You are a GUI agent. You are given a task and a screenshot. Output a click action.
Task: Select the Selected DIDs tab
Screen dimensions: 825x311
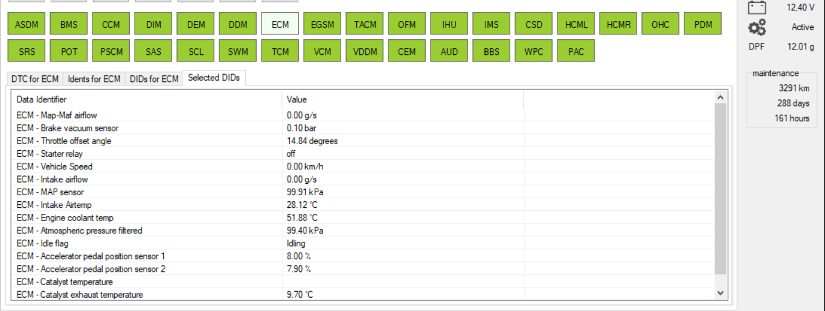coord(213,78)
